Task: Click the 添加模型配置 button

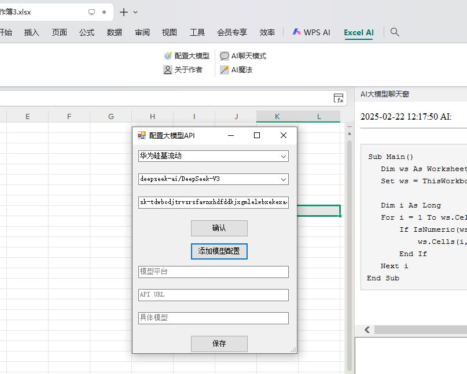Action: click(219, 251)
